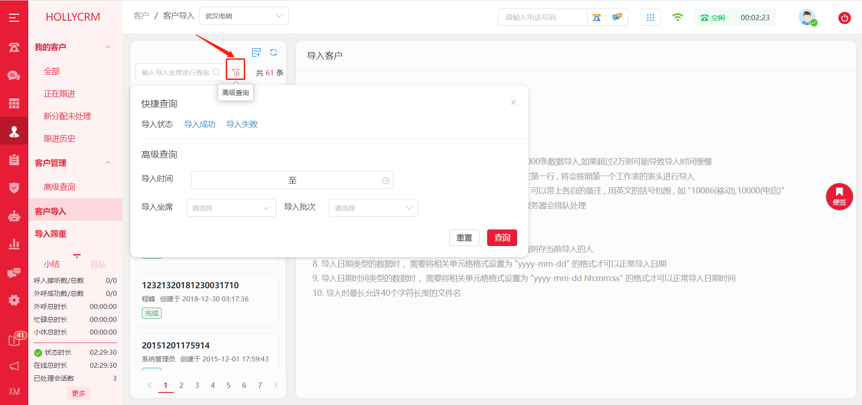Click the import agent search field

180,72
